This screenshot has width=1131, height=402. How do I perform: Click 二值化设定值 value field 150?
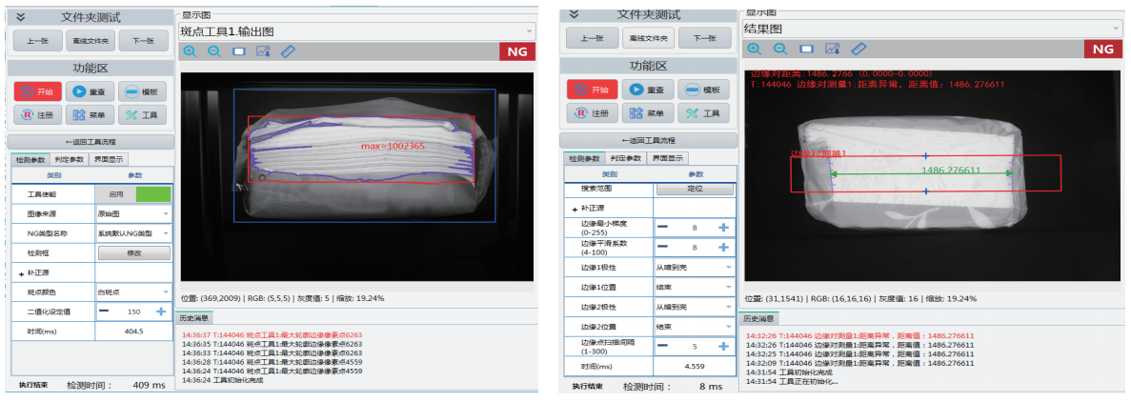coord(133,312)
